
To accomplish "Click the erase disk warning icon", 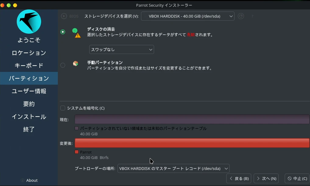I will [78, 36].
